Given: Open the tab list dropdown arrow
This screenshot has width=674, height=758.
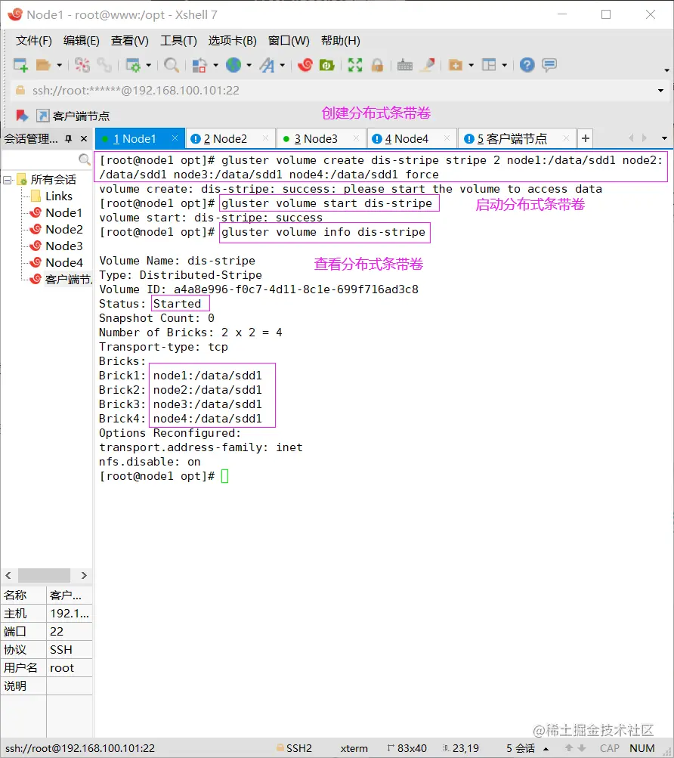Looking at the screenshot, I should (664, 138).
